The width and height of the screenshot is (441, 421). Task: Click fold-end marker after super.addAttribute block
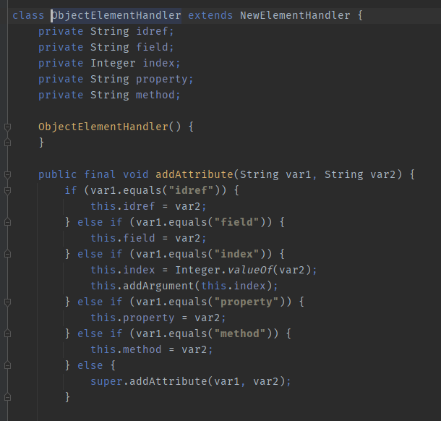pos(8,397)
